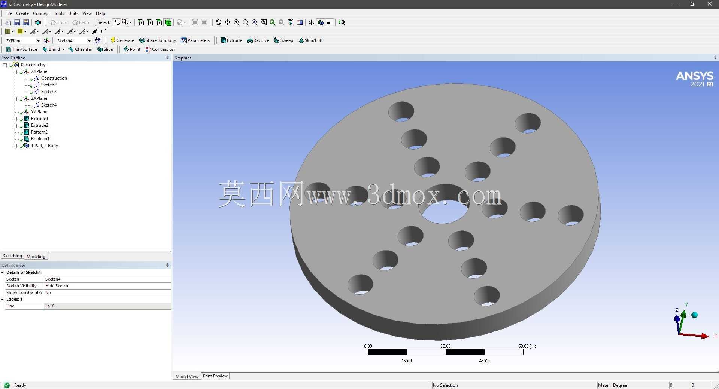Click the Sketch Visibility value field
719x389 pixels.
tap(107, 286)
